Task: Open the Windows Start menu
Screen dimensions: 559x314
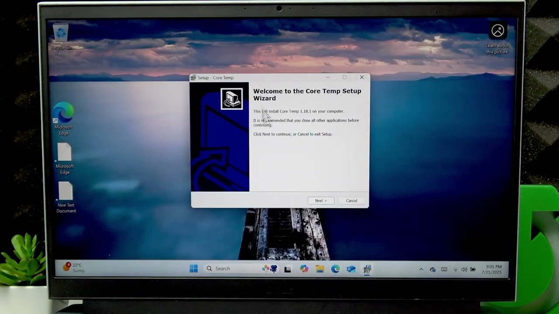Action: coord(193,269)
